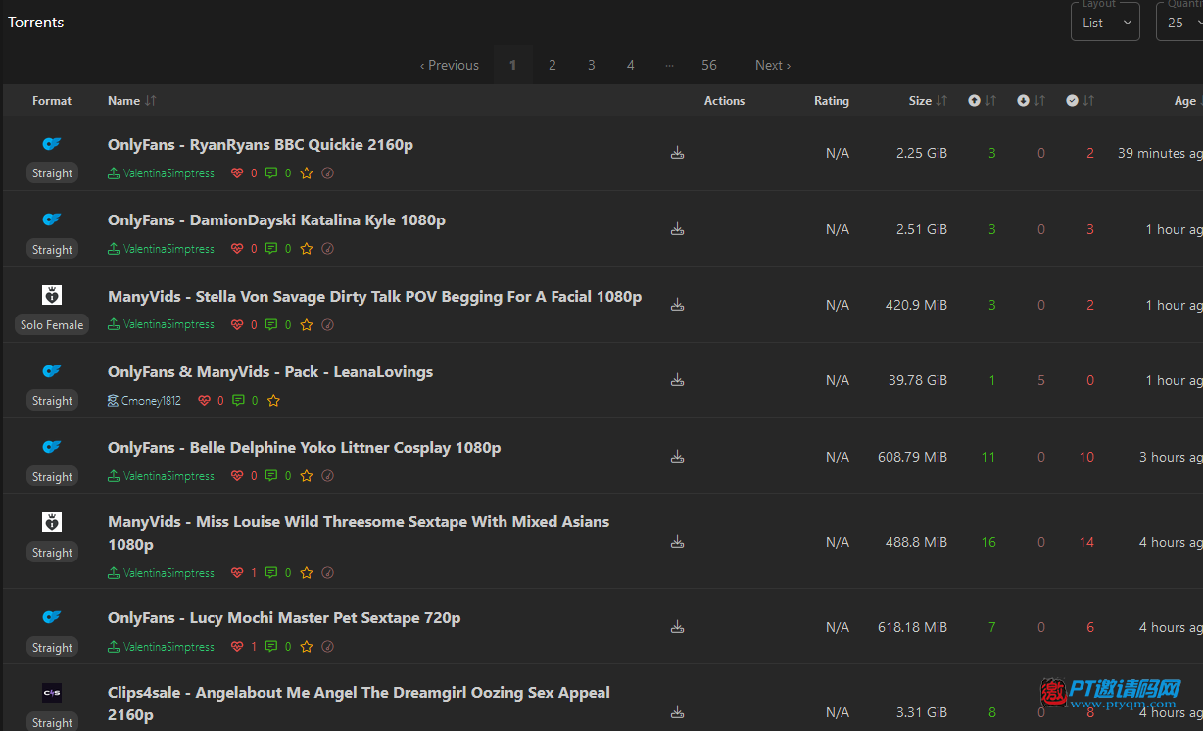Download the RyanRyans 2160p torrent file
The height and width of the screenshot is (731, 1203).
tap(677, 153)
